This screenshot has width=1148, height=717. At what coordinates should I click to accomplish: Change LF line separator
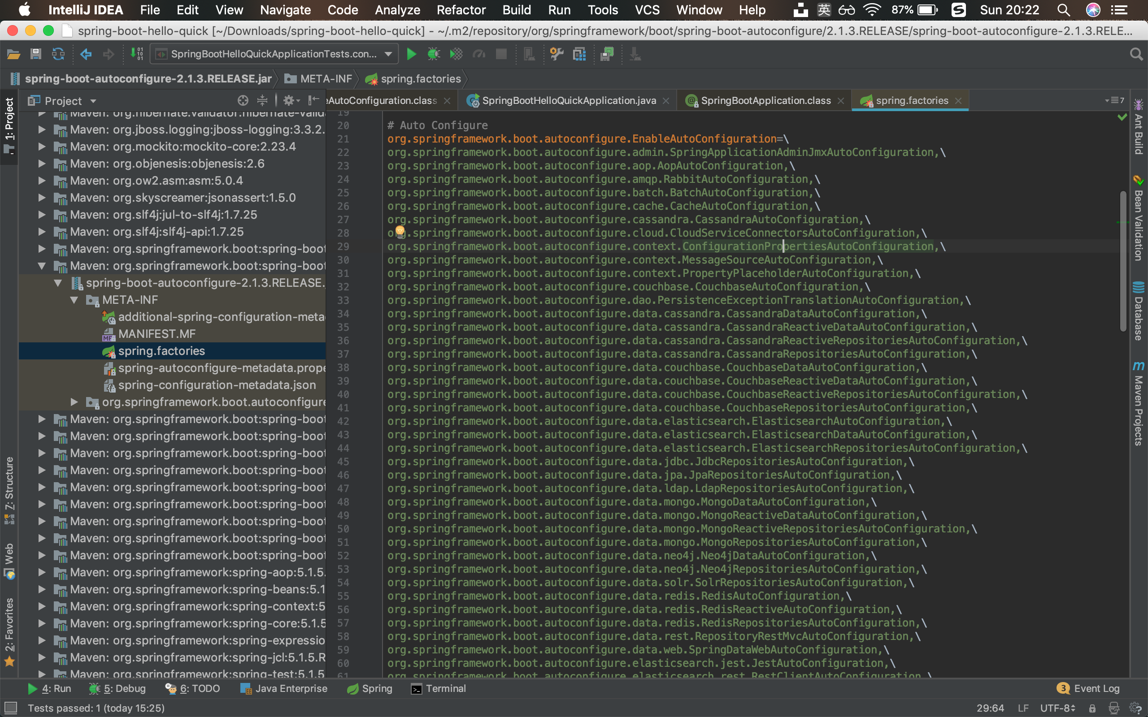click(x=1023, y=708)
